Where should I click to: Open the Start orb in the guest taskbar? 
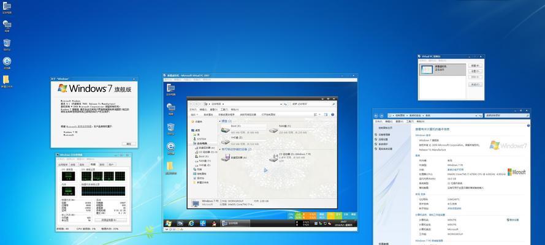tap(168, 223)
